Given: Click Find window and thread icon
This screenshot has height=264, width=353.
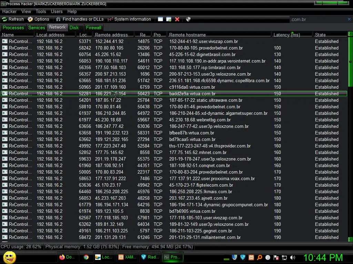Looking at the screenshot, I should (x=169, y=19).
